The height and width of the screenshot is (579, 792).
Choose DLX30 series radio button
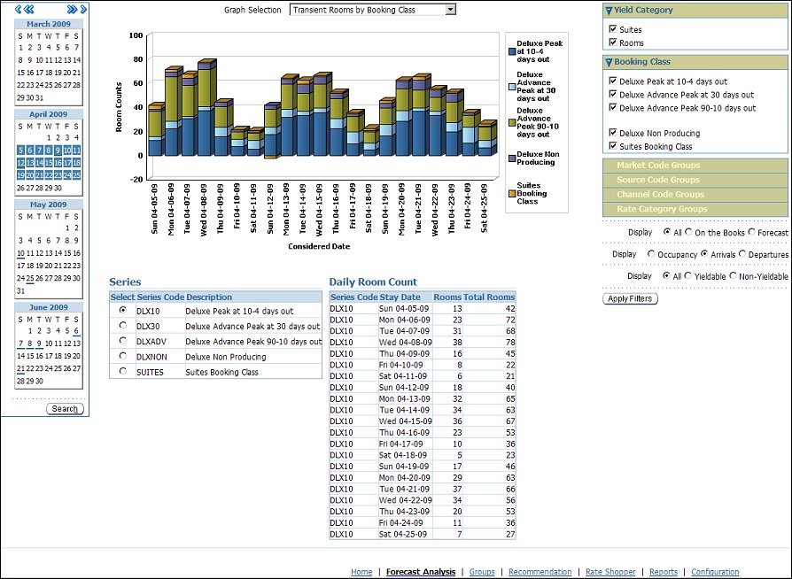tap(122, 326)
